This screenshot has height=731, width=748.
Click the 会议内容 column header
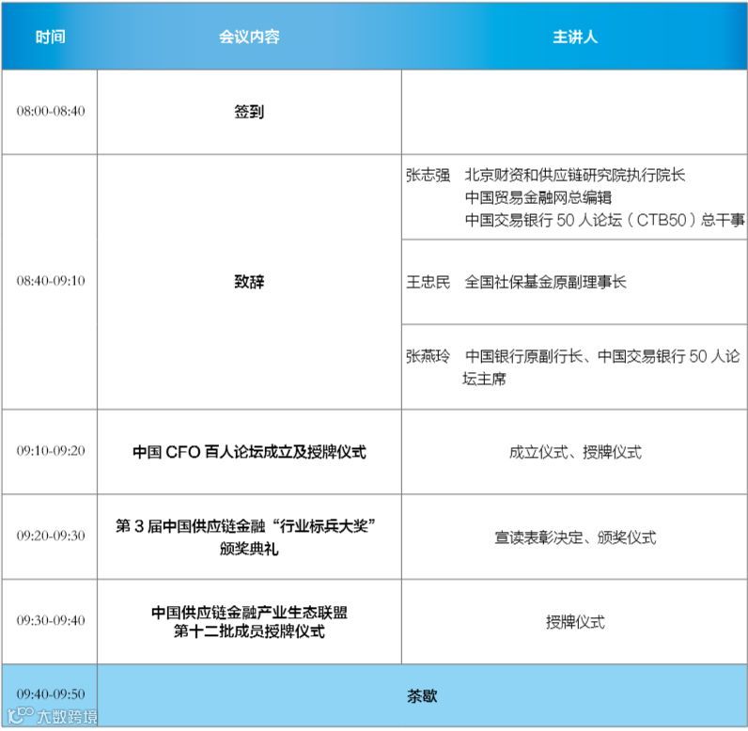[x=249, y=37]
